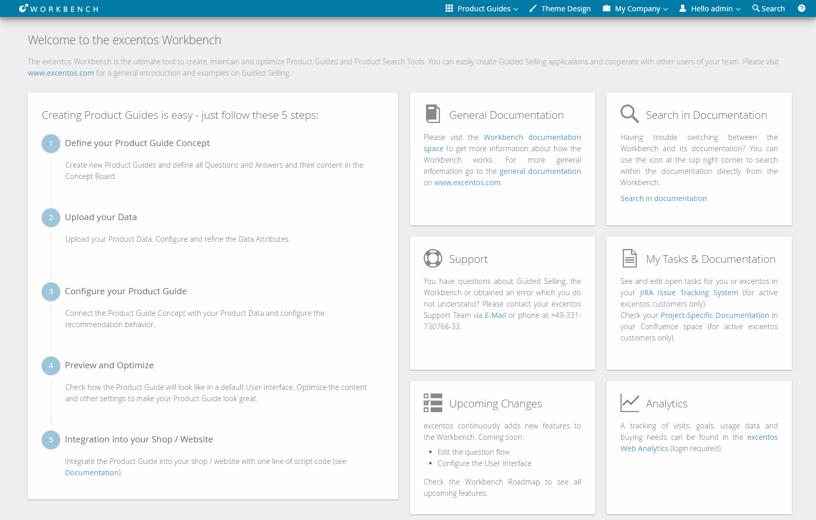816x520 pixels.
Task: Open excentos Web Analytics link
Action: 699,443
